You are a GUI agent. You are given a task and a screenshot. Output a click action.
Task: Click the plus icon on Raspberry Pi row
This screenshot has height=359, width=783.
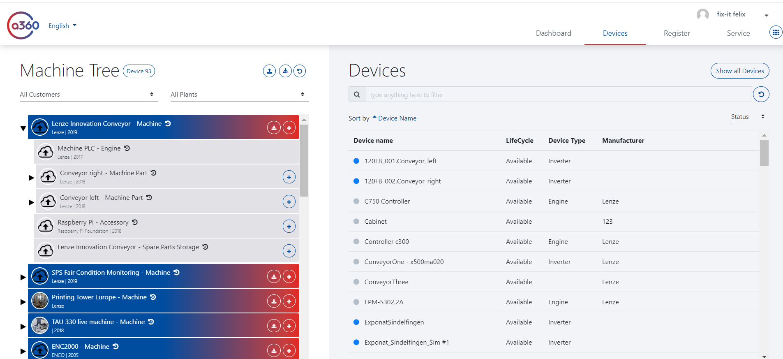click(289, 227)
